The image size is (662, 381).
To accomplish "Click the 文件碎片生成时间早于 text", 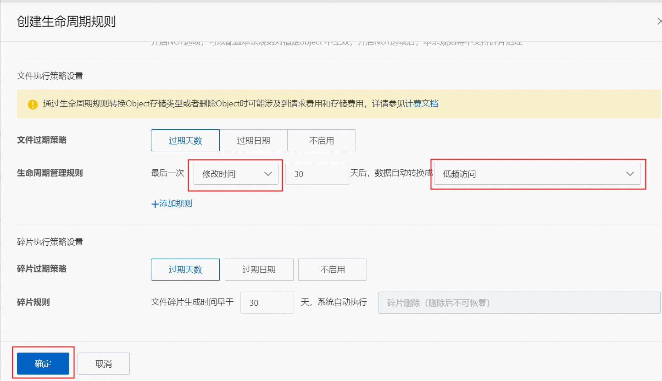I will 192,302.
